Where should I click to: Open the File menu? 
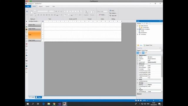[28, 6]
